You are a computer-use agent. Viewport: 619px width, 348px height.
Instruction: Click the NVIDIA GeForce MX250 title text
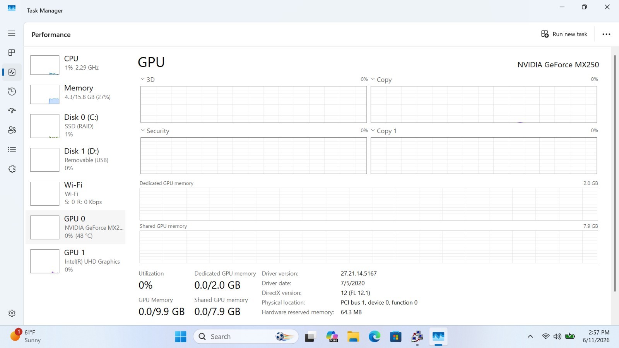[558, 65]
